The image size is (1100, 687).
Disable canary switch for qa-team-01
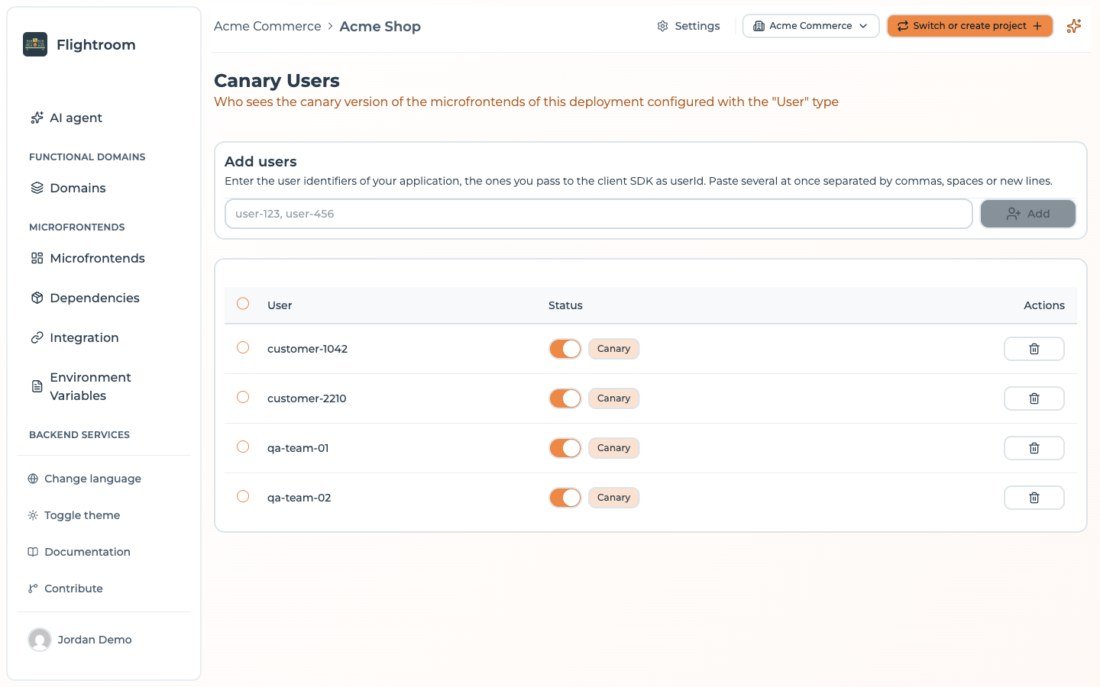(565, 448)
